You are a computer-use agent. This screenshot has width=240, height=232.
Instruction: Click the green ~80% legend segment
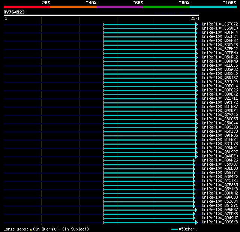(x=166, y=7)
